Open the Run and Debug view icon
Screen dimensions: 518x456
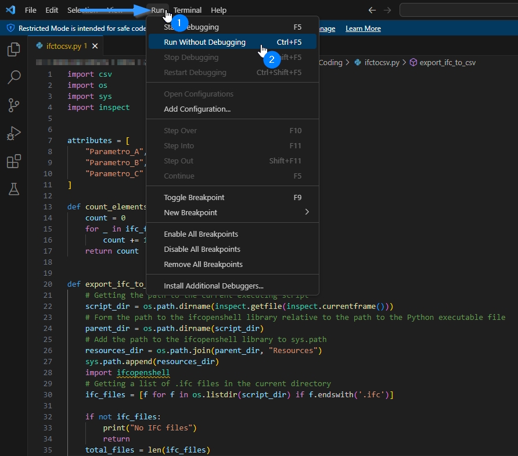tap(13, 133)
